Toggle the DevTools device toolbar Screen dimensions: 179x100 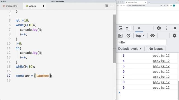[x=128, y=28]
